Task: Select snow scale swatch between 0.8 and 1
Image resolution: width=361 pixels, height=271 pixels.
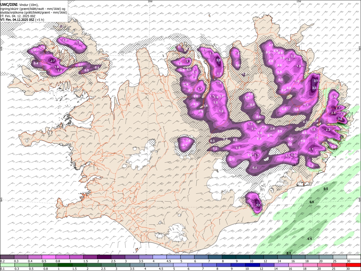Action: click(x=63, y=257)
